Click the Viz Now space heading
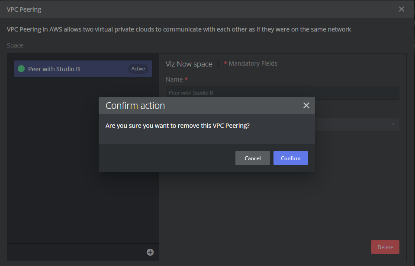 click(x=189, y=64)
